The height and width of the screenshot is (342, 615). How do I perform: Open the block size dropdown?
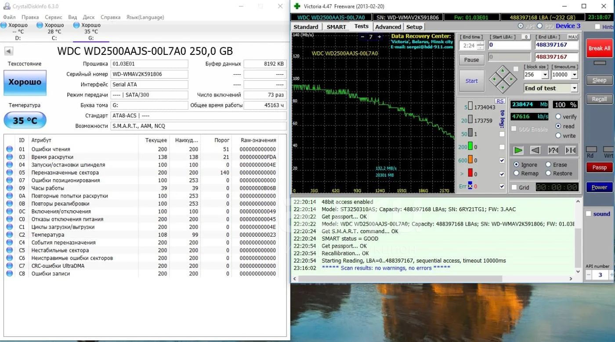(x=545, y=75)
